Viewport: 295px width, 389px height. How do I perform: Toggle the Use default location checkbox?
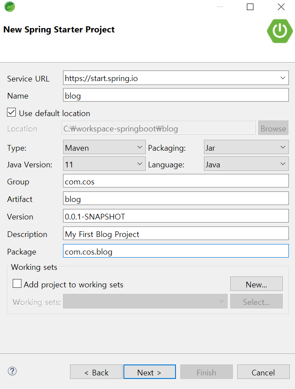tap(11, 113)
